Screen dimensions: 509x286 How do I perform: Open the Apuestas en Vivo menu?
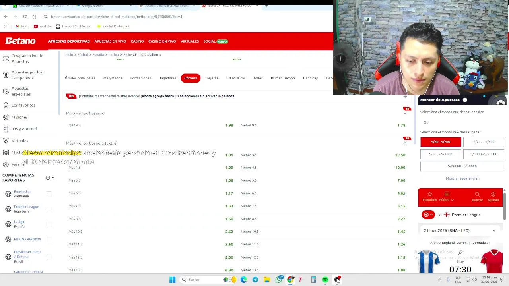(x=110, y=41)
